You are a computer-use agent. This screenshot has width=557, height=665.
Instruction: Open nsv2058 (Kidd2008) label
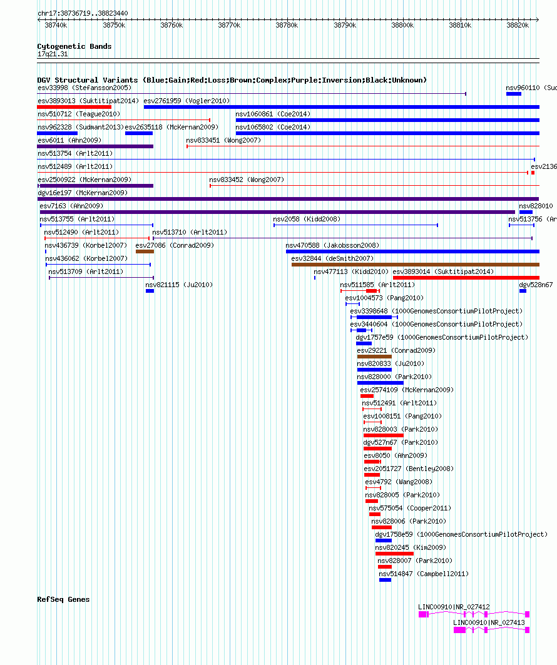click(307, 219)
